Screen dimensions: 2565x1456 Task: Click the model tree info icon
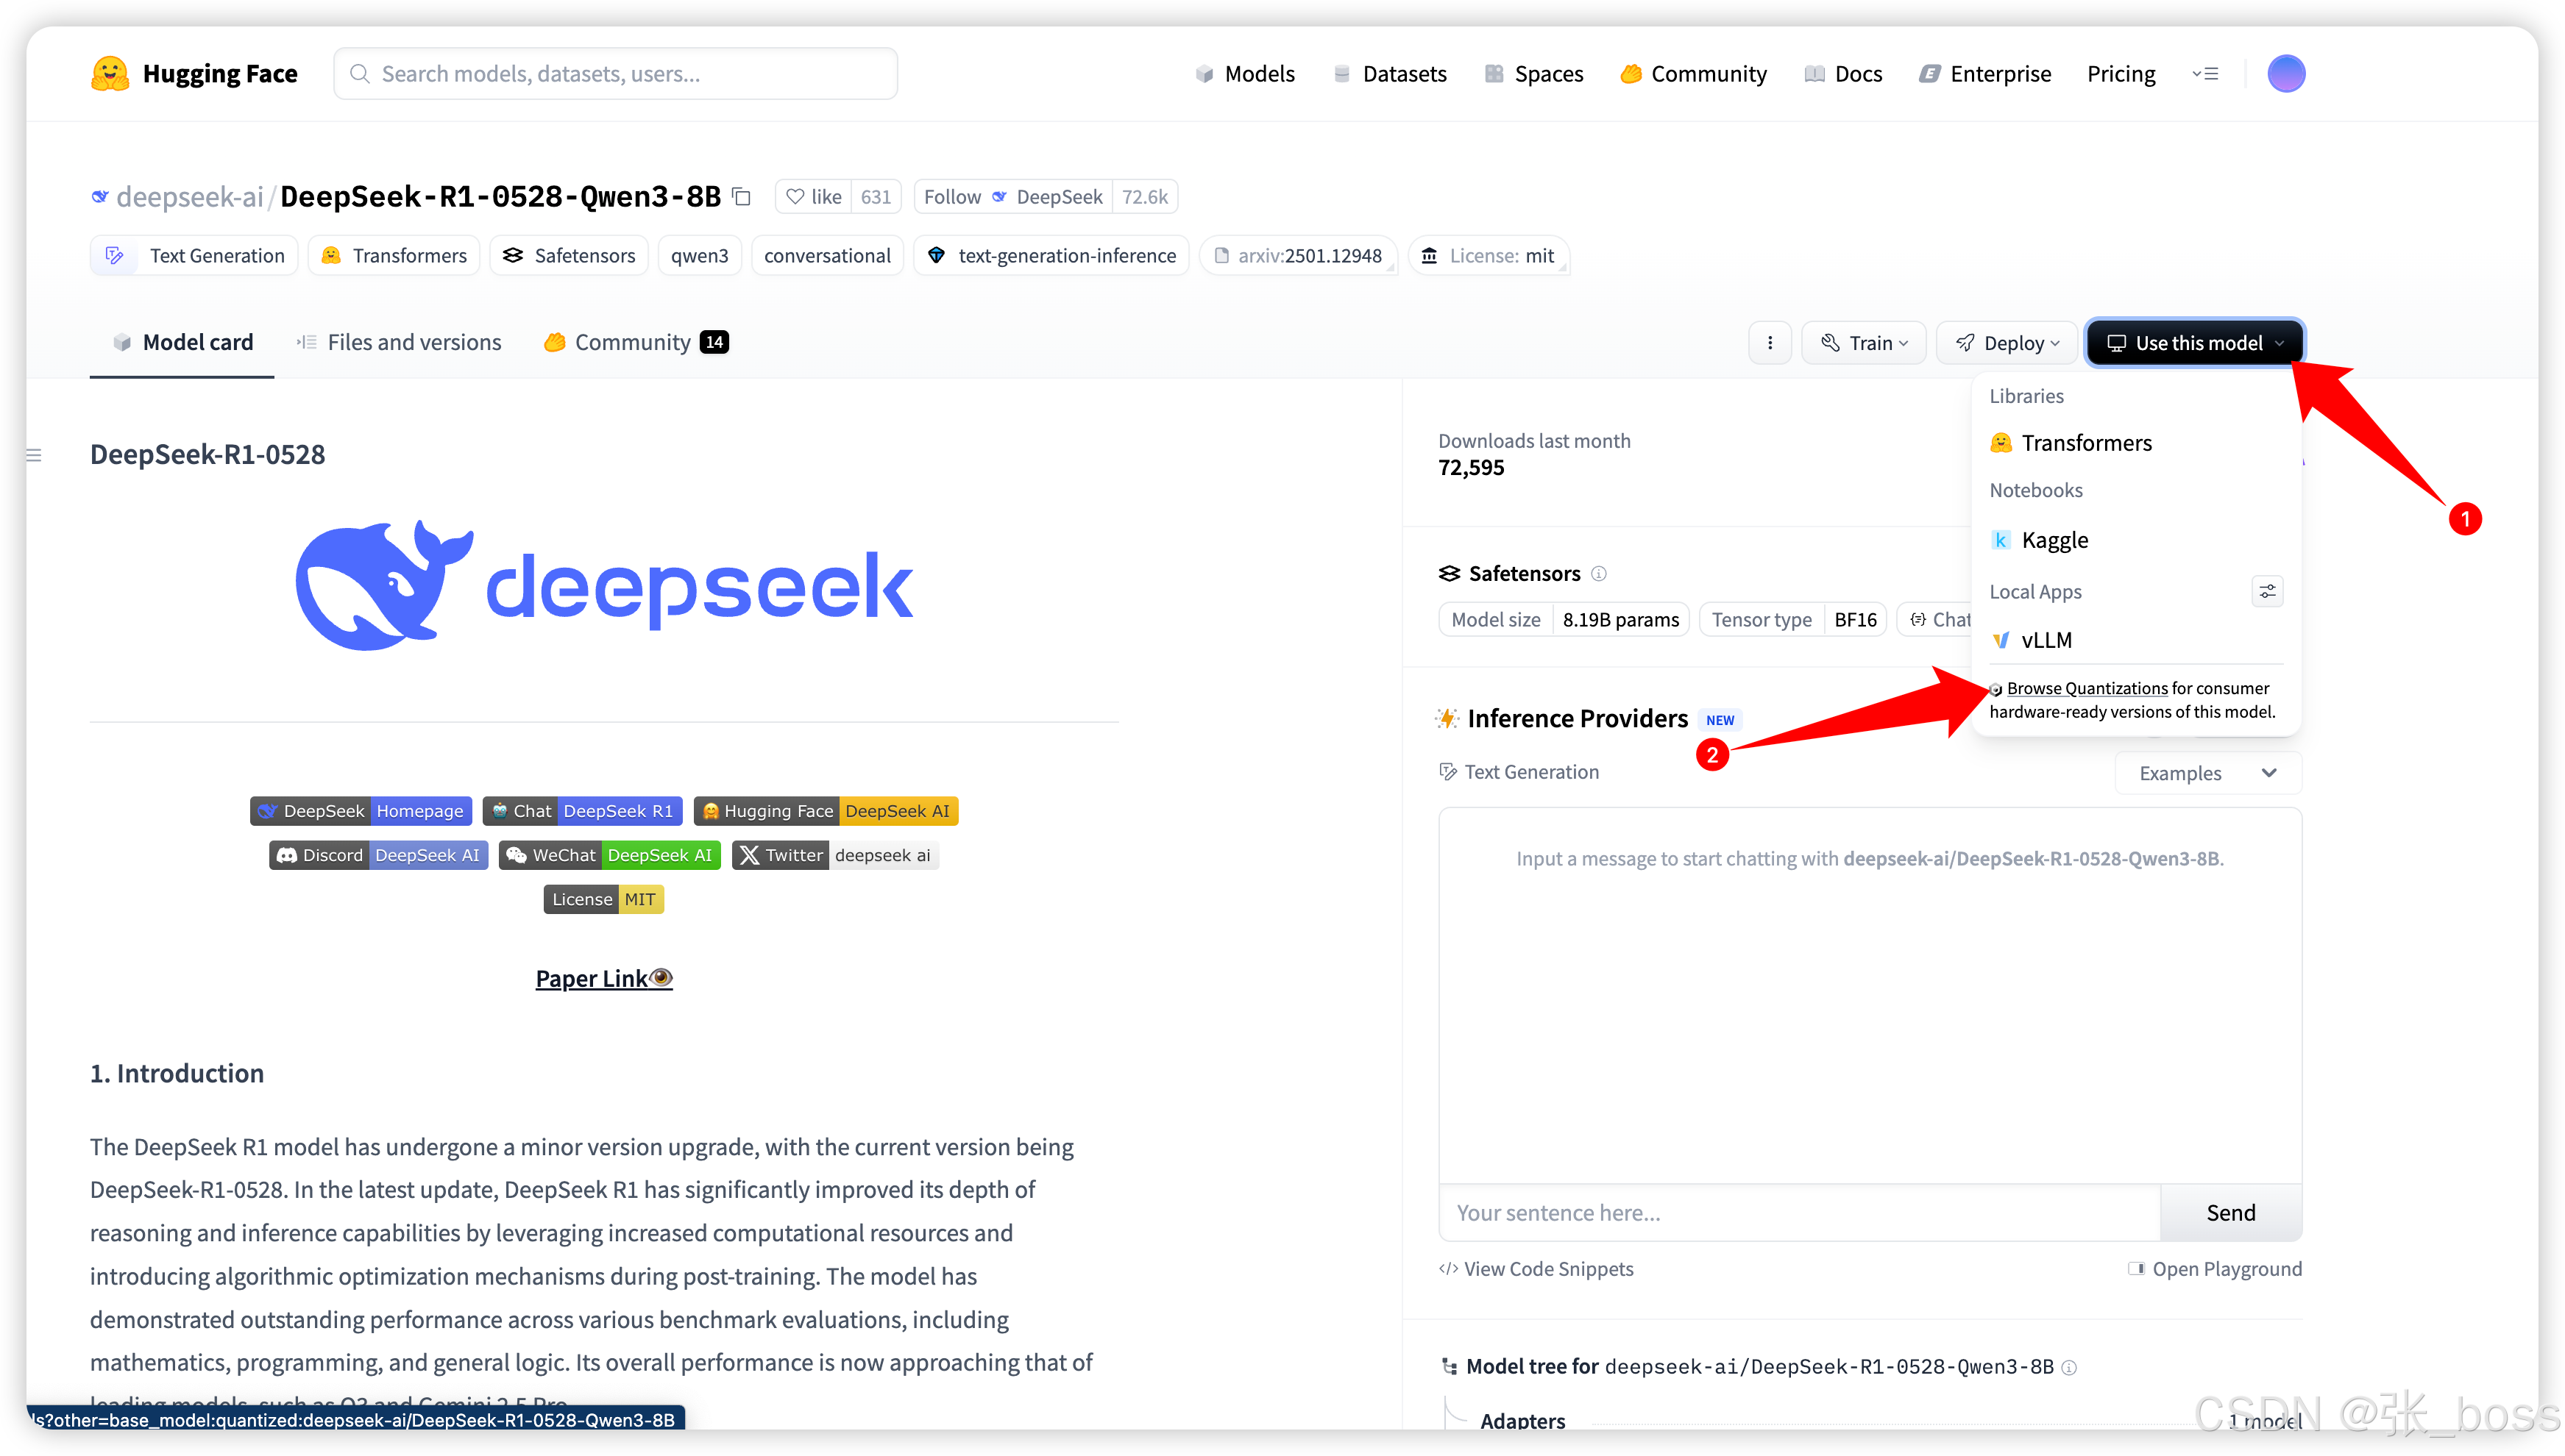[x=2070, y=1367]
